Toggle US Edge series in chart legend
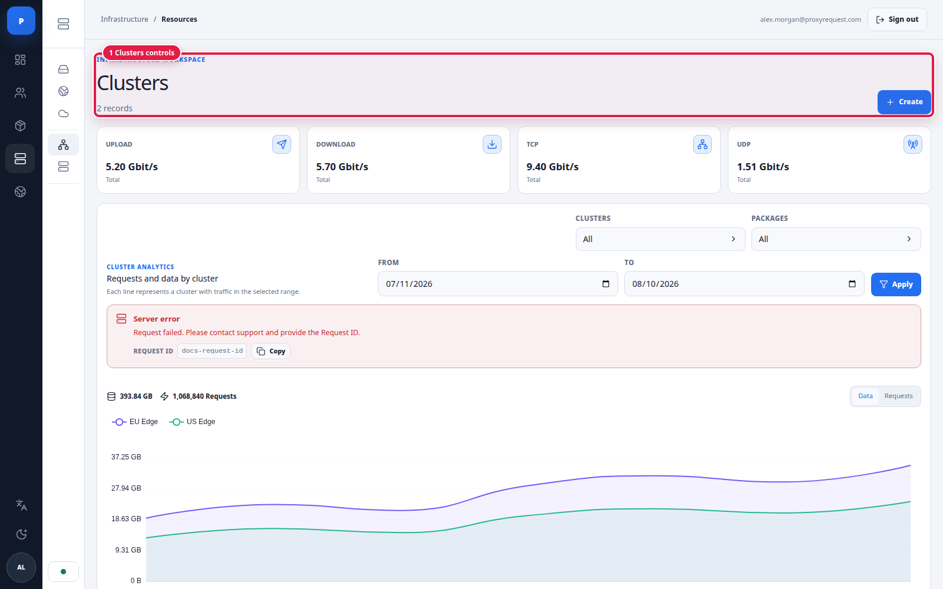The width and height of the screenshot is (943, 589). [x=192, y=422]
